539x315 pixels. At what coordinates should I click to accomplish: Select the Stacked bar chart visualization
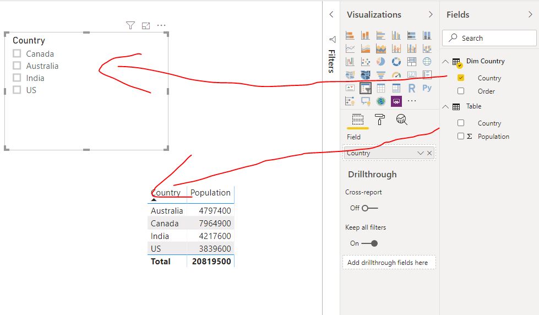coord(350,35)
